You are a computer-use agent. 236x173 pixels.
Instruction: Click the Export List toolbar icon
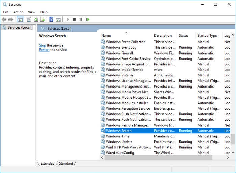coord(42,20)
